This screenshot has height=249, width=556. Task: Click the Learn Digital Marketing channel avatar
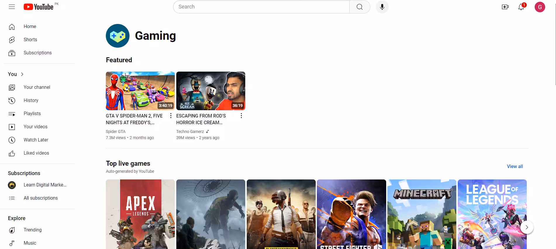[12, 185]
